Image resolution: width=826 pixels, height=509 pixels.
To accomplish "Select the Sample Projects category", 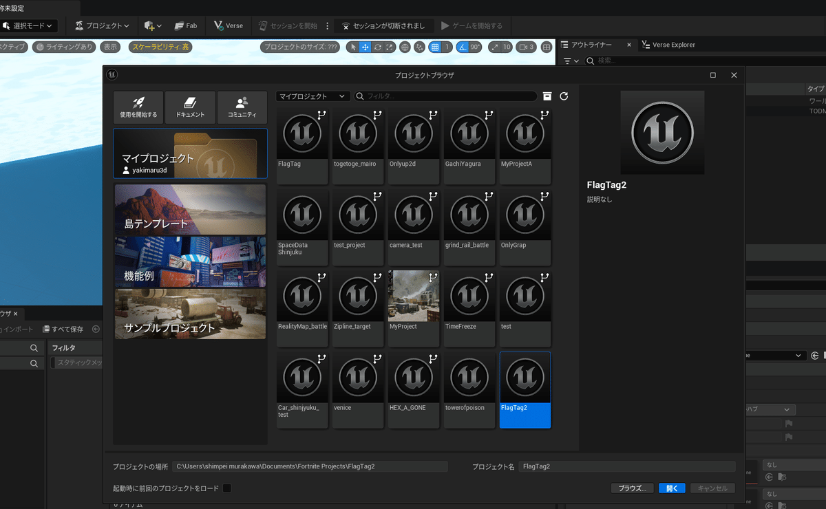I will (x=190, y=314).
